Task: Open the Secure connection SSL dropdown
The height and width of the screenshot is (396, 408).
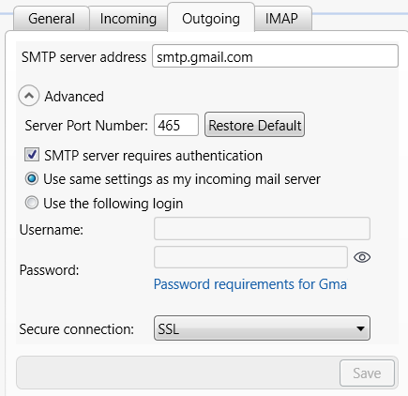Action: pyautogui.click(x=262, y=328)
